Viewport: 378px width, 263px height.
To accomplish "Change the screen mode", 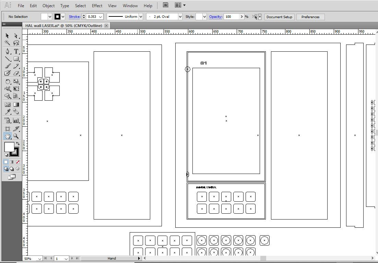I will [x=12, y=177].
